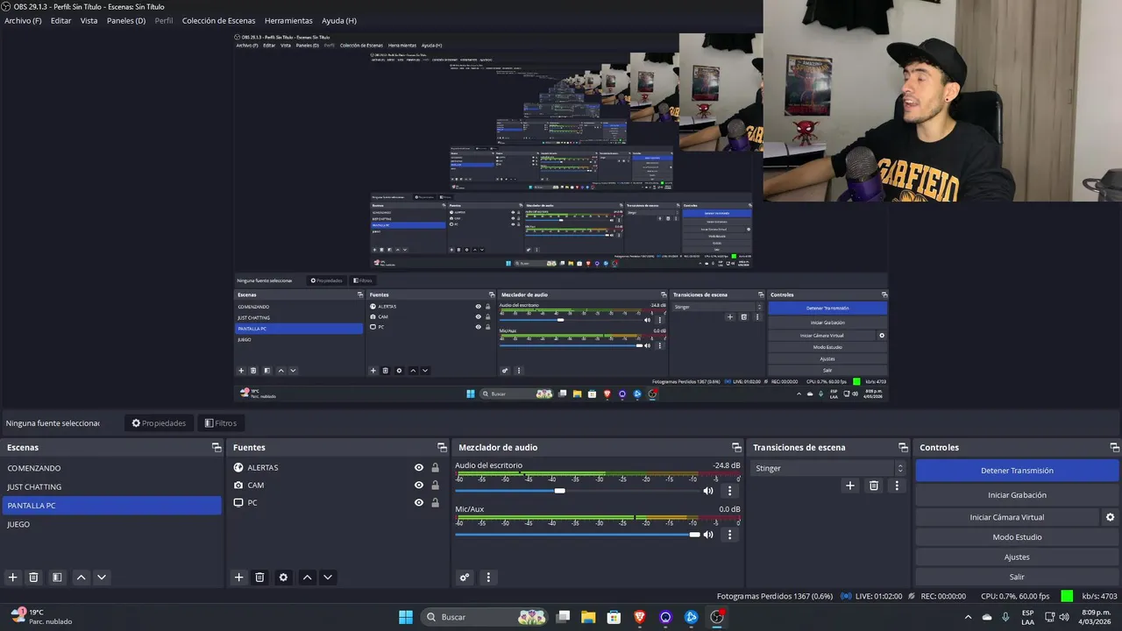Open Paneles (D) menu
The image size is (1122, 631).
coord(126,20)
